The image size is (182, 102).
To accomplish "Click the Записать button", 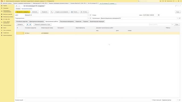I will [x=35, y=12].
